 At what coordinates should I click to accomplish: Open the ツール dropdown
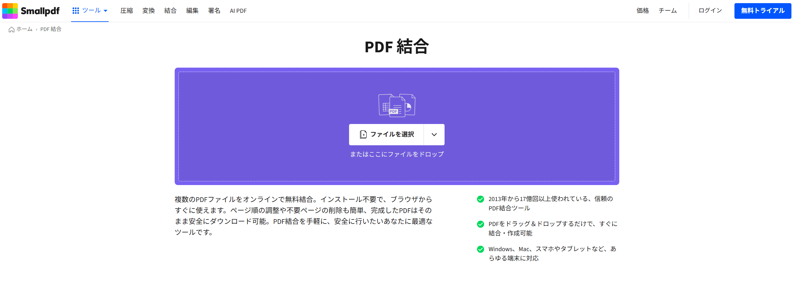point(91,10)
